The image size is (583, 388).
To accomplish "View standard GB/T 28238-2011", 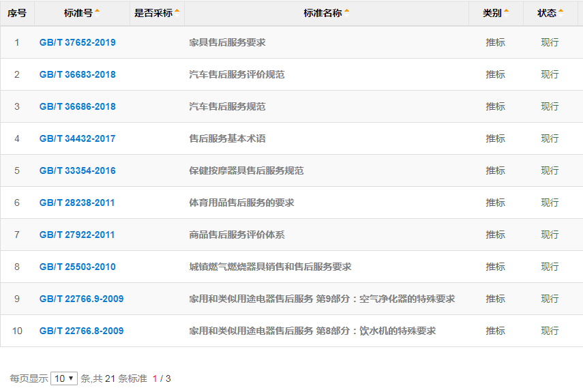I will pyautogui.click(x=77, y=203).
